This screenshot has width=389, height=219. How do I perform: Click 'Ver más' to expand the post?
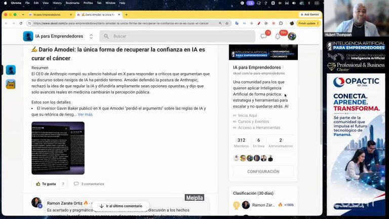coord(85,115)
